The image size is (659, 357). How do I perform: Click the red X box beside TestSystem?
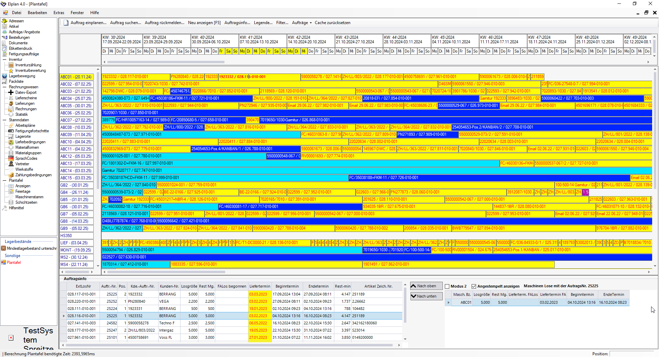(11, 338)
